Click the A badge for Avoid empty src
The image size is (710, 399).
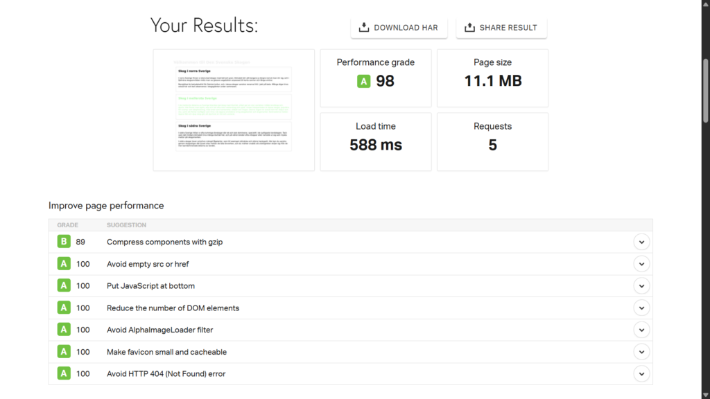64,264
